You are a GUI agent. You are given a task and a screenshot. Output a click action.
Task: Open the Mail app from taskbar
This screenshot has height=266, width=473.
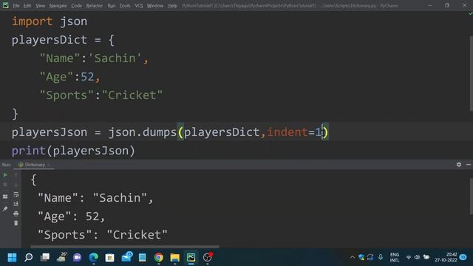tap(126, 257)
